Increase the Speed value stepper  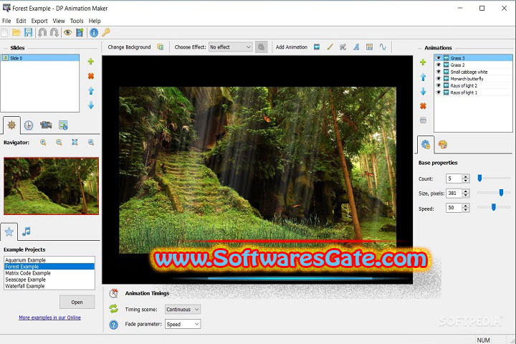point(466,206)
